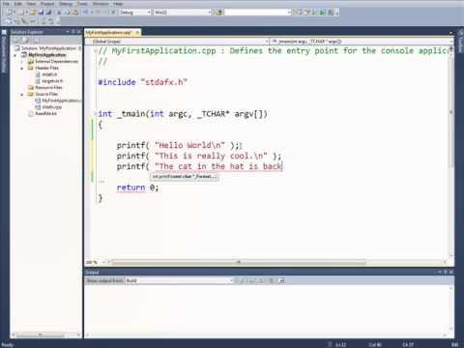Open the Tools menu
This screenshot has width=464, height=348.
83,4
